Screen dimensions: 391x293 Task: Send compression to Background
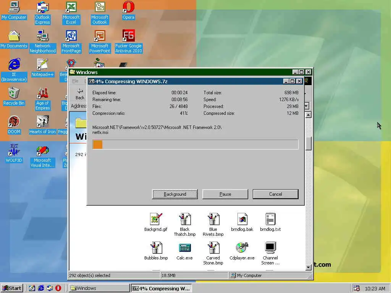pos(175,194)
